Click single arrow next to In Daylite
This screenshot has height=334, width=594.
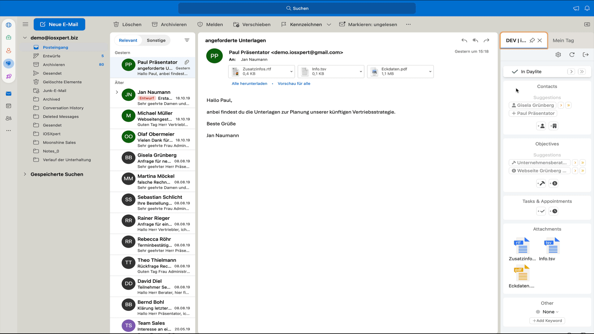pos(571,71)
